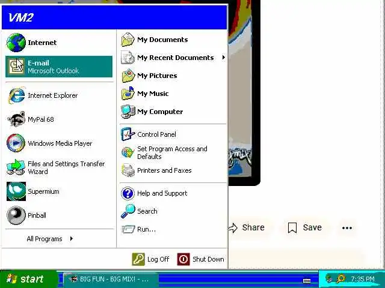Image resolution: width=385 pixels, height=288 pixels.
Task: Click the Run... icon
Action: [x=128, y=229]
